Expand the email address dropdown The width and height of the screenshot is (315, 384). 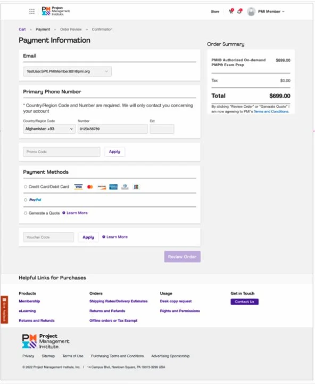pyautogui.click(x=67, y=71)
